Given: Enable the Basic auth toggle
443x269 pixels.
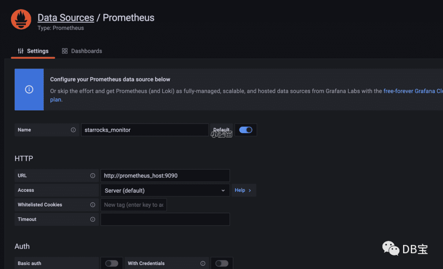Looking at the screenshot, I should click(112, 263).
